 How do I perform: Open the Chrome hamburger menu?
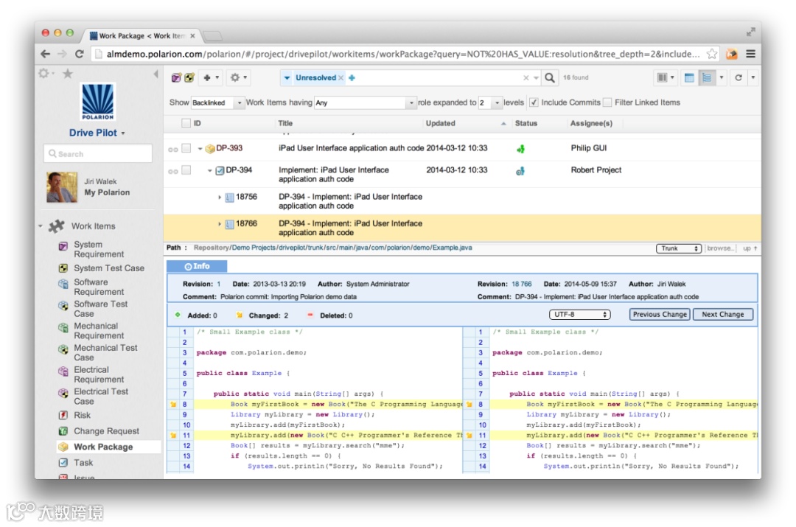point(750,54)
